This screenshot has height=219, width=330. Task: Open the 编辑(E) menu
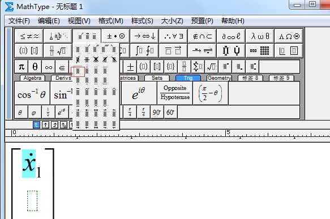(x=49, y=21)
